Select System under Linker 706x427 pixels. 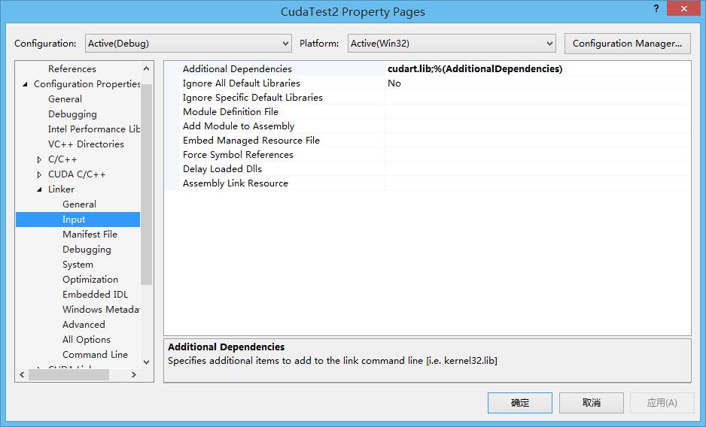coord(78,265)
